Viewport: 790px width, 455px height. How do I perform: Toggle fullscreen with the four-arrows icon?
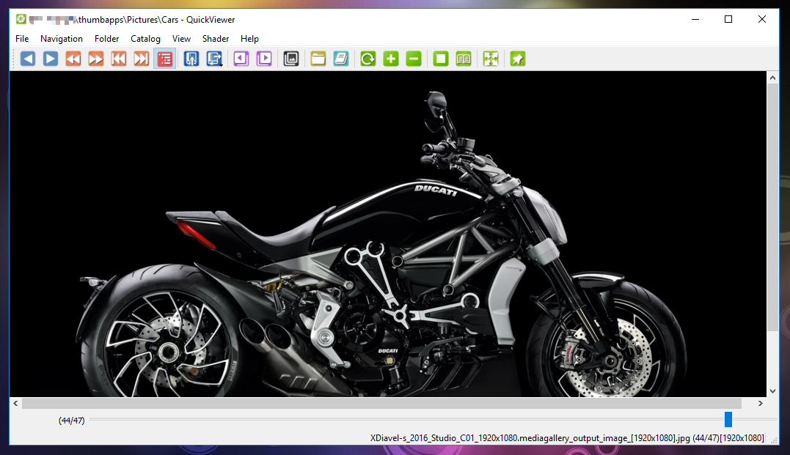tap(491, 59)
